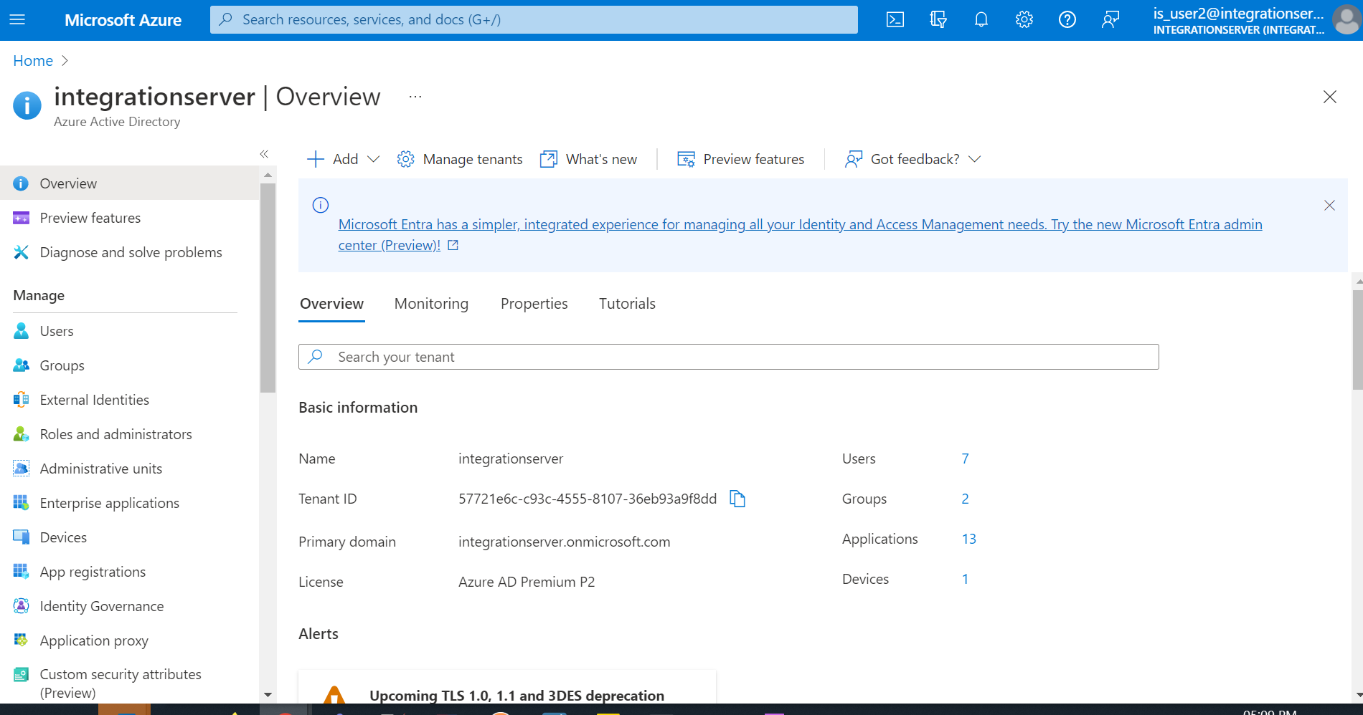
Task: Open the ellipsis more options menu
Action: click(x=415, y=97)
